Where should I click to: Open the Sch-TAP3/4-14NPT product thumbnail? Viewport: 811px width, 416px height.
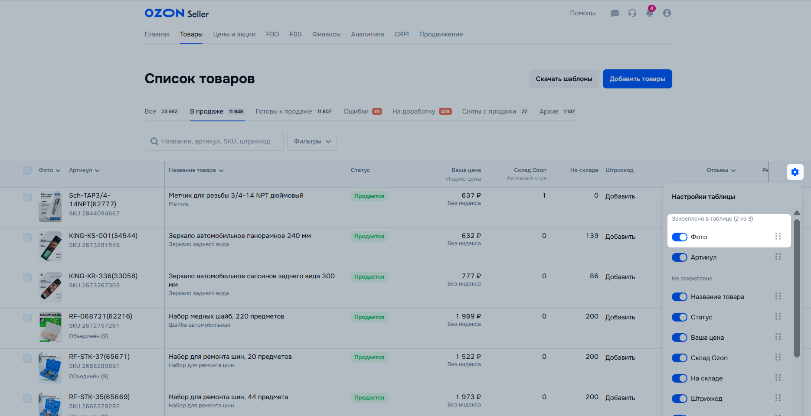[50, 207]
